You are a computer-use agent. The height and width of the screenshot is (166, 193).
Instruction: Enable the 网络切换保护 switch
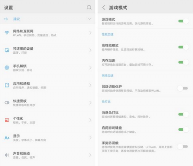(183, 88)
